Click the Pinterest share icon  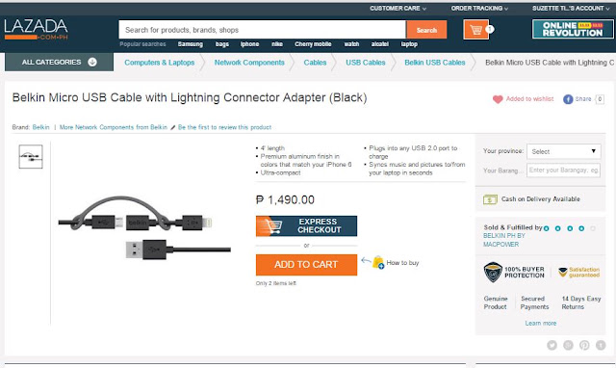584,345
